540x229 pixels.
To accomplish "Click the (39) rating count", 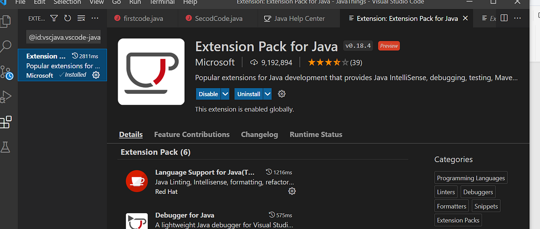I will [x=356, y=62].
